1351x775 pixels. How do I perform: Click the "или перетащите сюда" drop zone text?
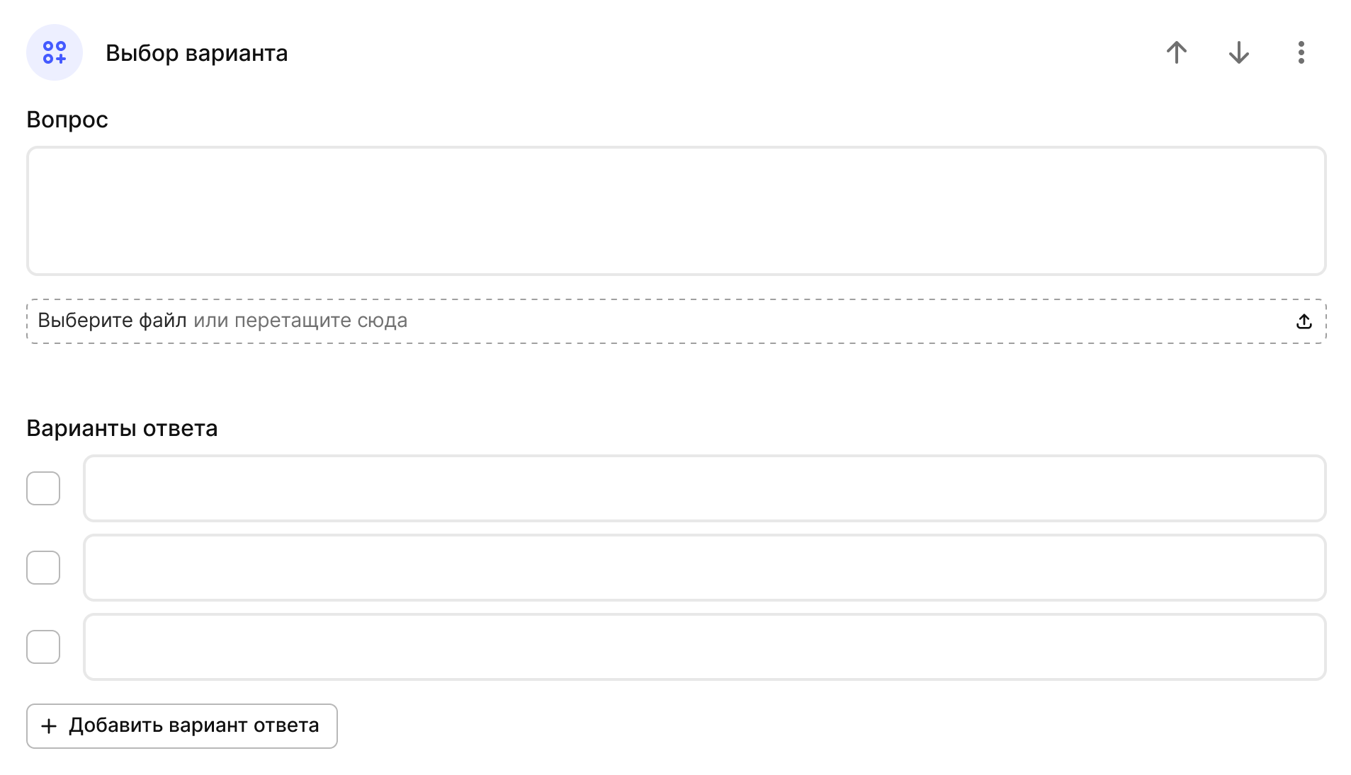[x=300, y=321]
